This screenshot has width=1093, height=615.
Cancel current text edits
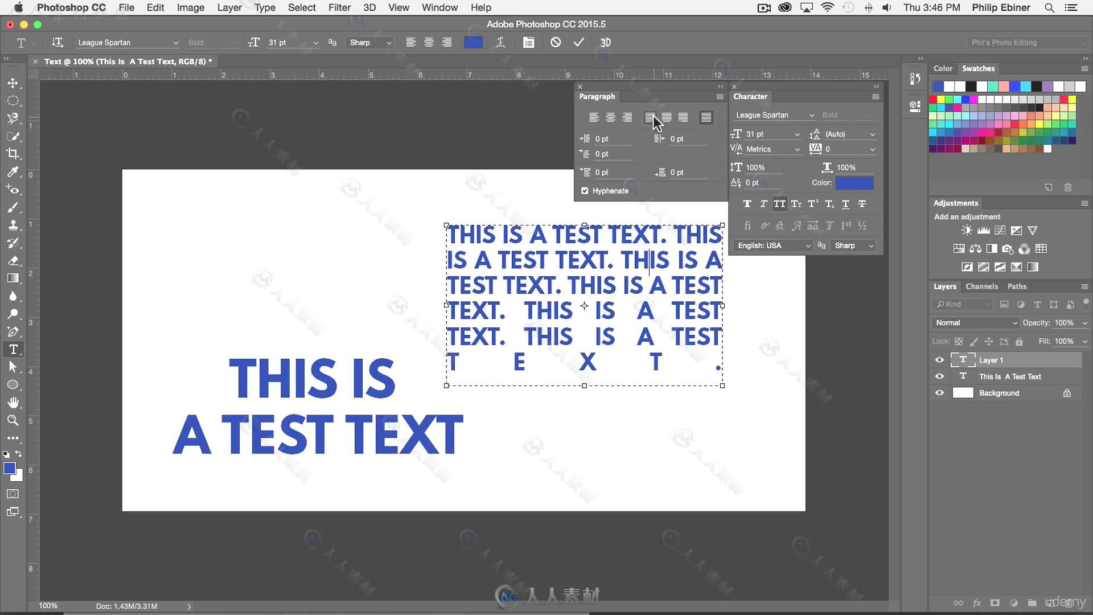click(x=556, y=43)
